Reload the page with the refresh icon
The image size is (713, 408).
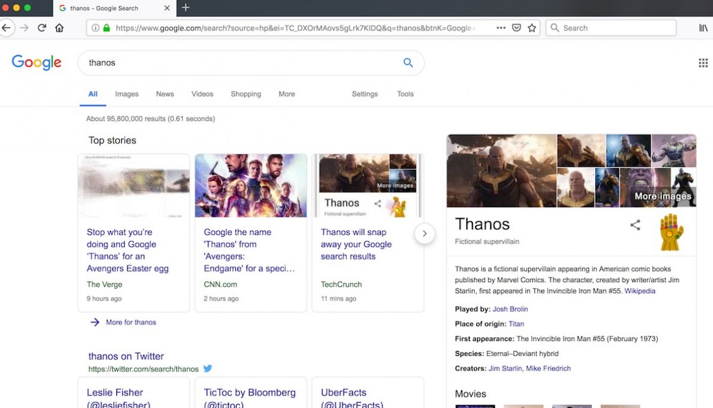pos(41,28)
